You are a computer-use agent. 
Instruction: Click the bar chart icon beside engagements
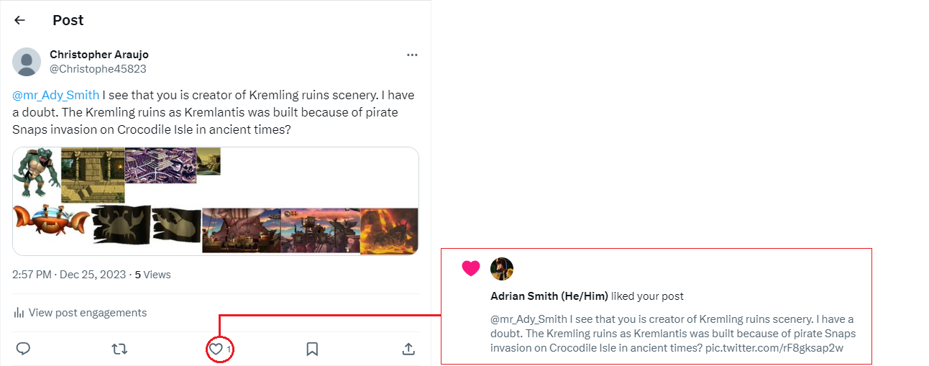(x=19, y=313)
